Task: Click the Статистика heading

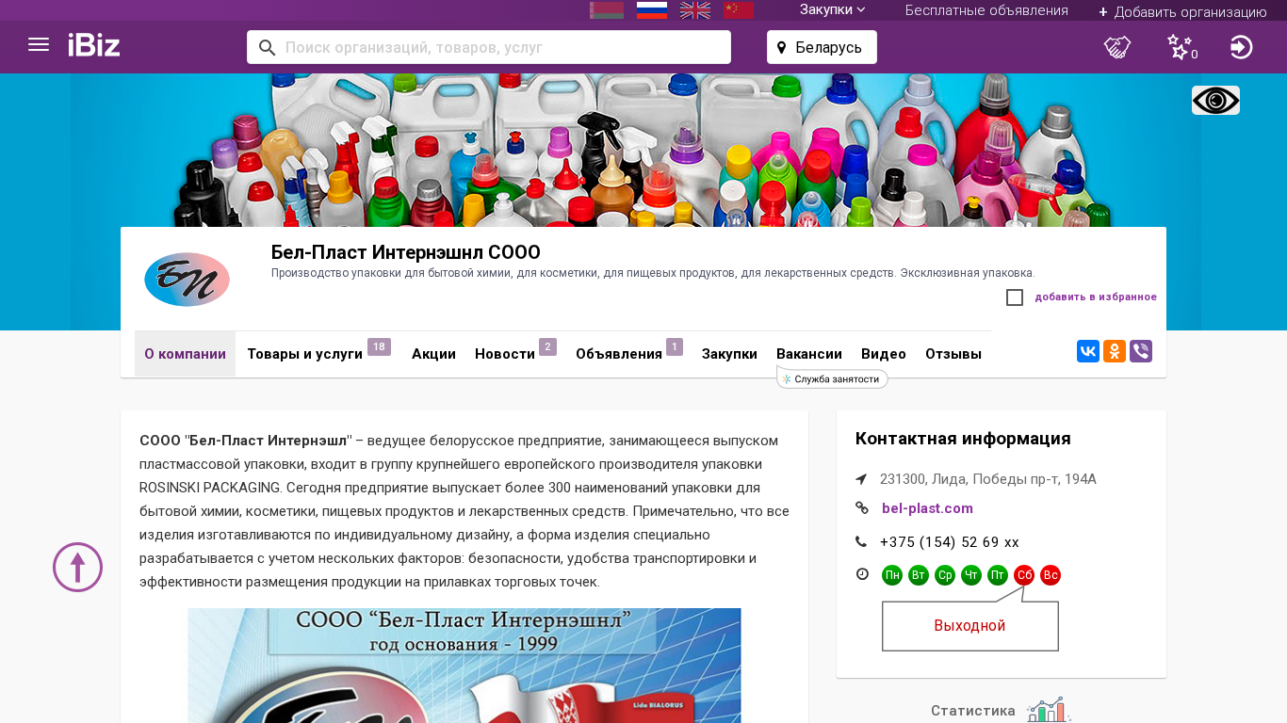Action: (973, 711)
